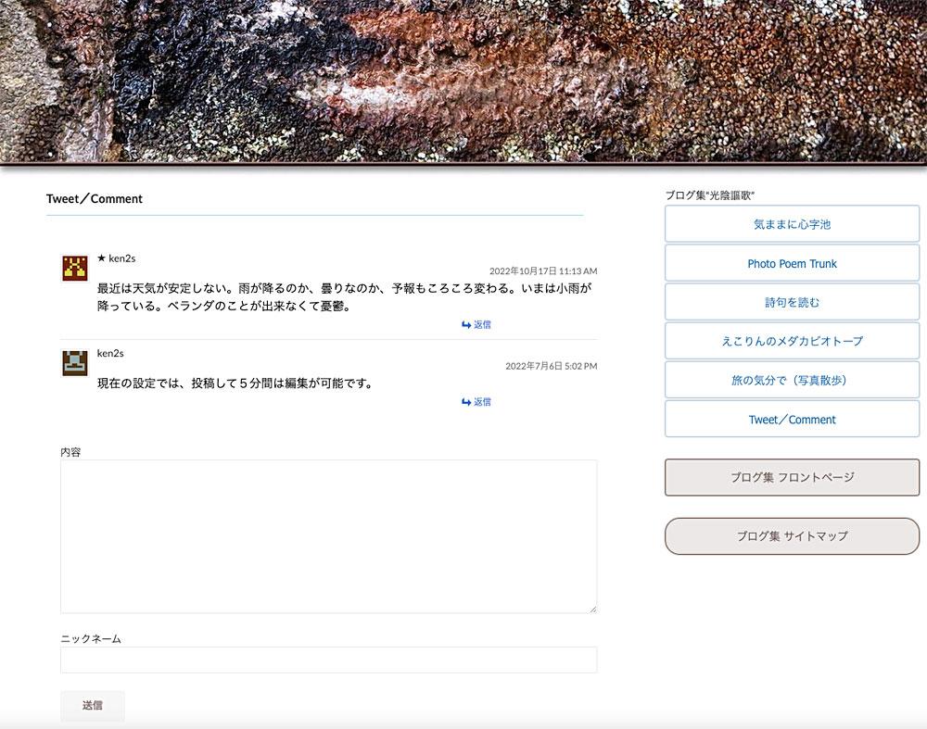Click the avatar icon of ★ ken2s
The height and width of the screenshot is (729, 927).
(74, 268)
